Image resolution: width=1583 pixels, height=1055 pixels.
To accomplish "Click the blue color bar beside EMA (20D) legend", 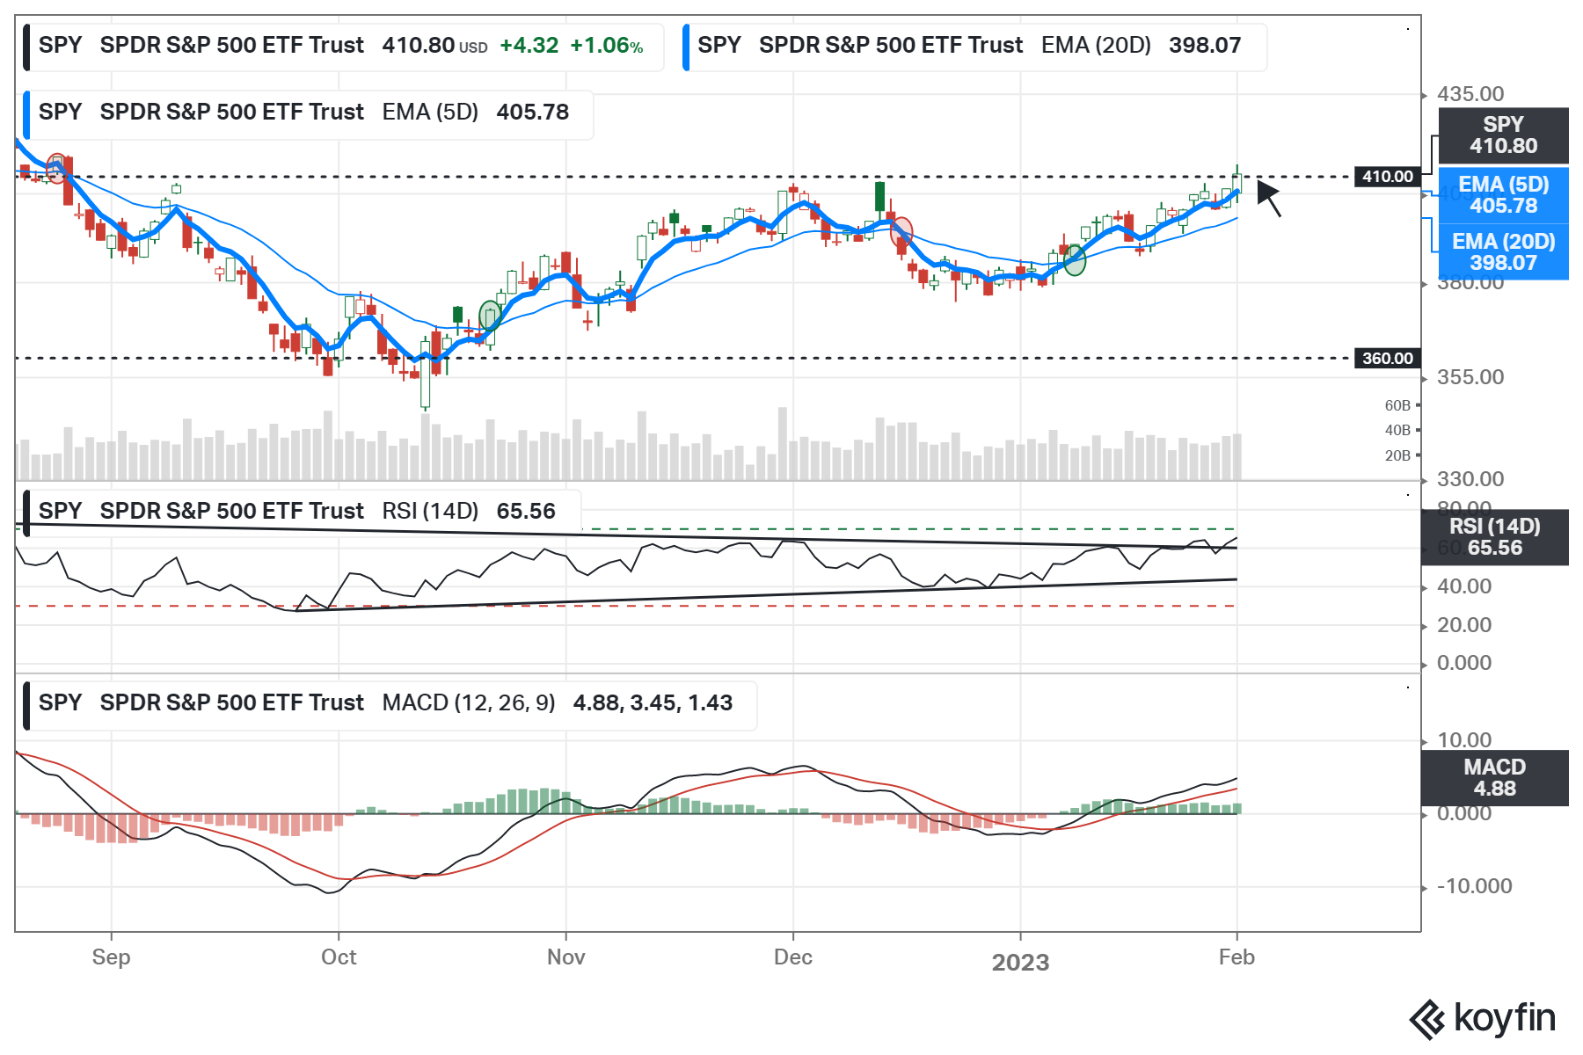I will coord(686,47).
